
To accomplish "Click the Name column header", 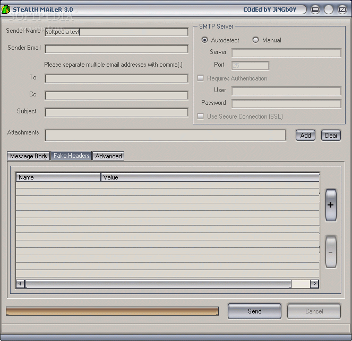I will coord(58,177).
